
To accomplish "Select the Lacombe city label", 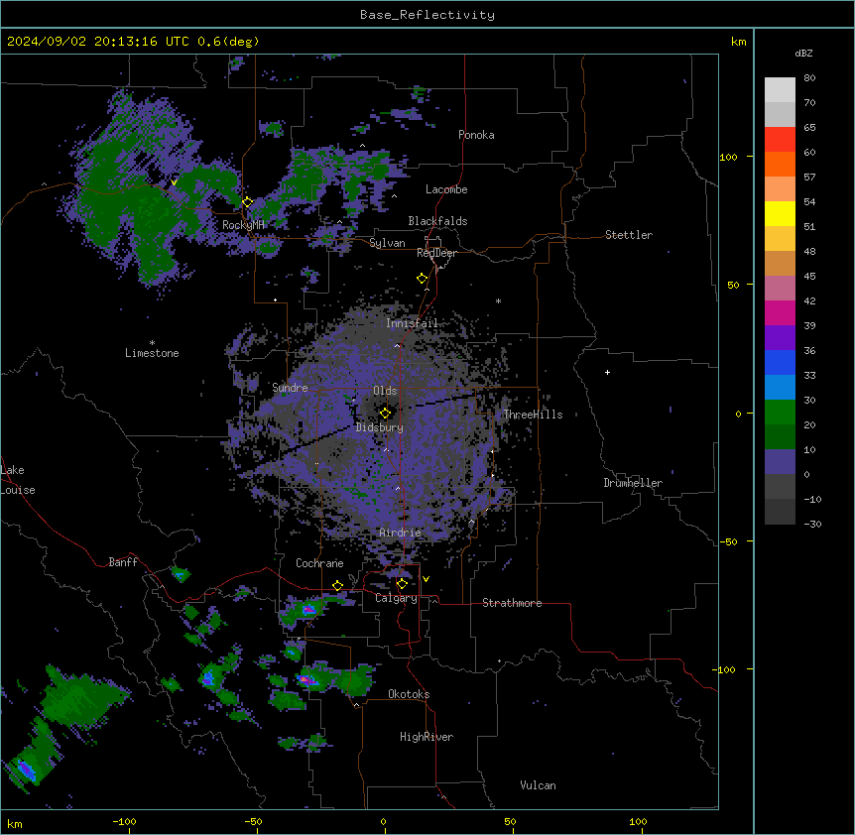I will pyautogui.click(x=446, y=189).
